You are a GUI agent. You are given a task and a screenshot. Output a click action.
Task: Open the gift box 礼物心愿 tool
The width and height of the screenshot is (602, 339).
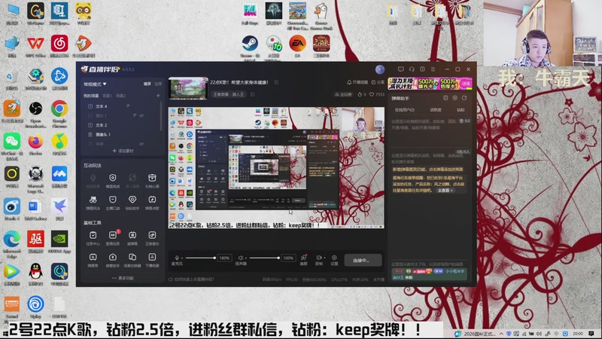click(152, 178)
